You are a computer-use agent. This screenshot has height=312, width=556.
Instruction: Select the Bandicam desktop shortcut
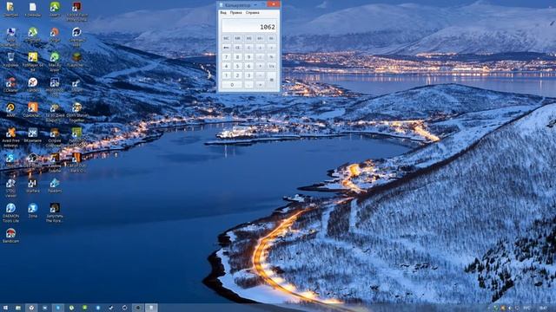10,236
